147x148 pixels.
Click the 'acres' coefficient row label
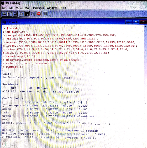[7, 109]
